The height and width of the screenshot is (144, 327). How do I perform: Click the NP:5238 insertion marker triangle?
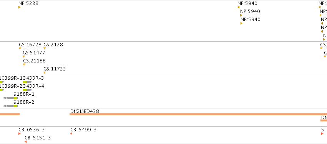coord(19,7)
